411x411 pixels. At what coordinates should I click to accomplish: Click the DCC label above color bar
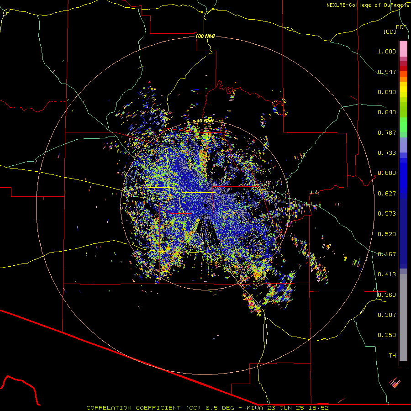click(401, 27)
